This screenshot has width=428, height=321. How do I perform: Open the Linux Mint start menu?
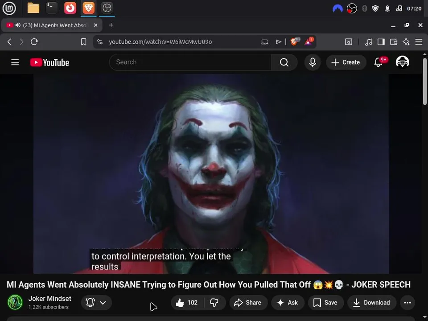pyautogui.click(x=9, y=8)
